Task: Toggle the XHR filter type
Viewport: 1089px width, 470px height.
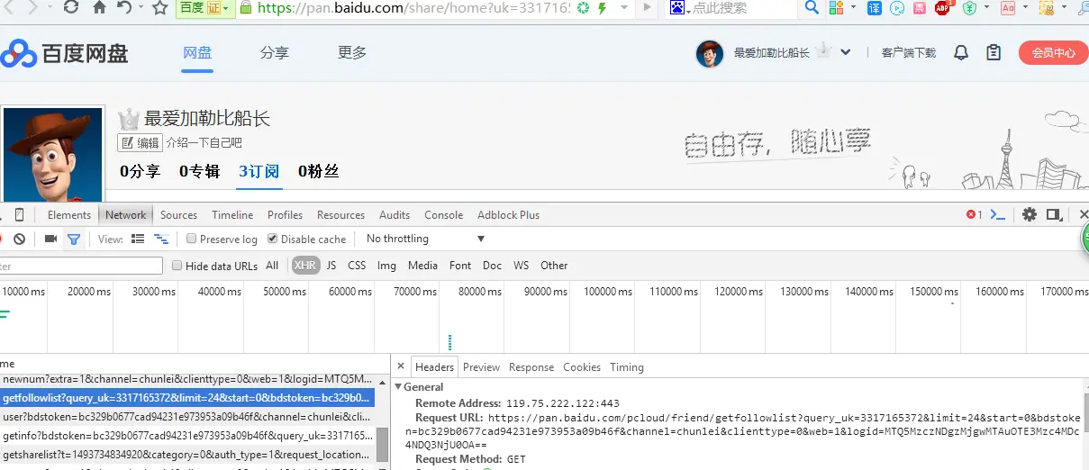Action: click(304, 266)
